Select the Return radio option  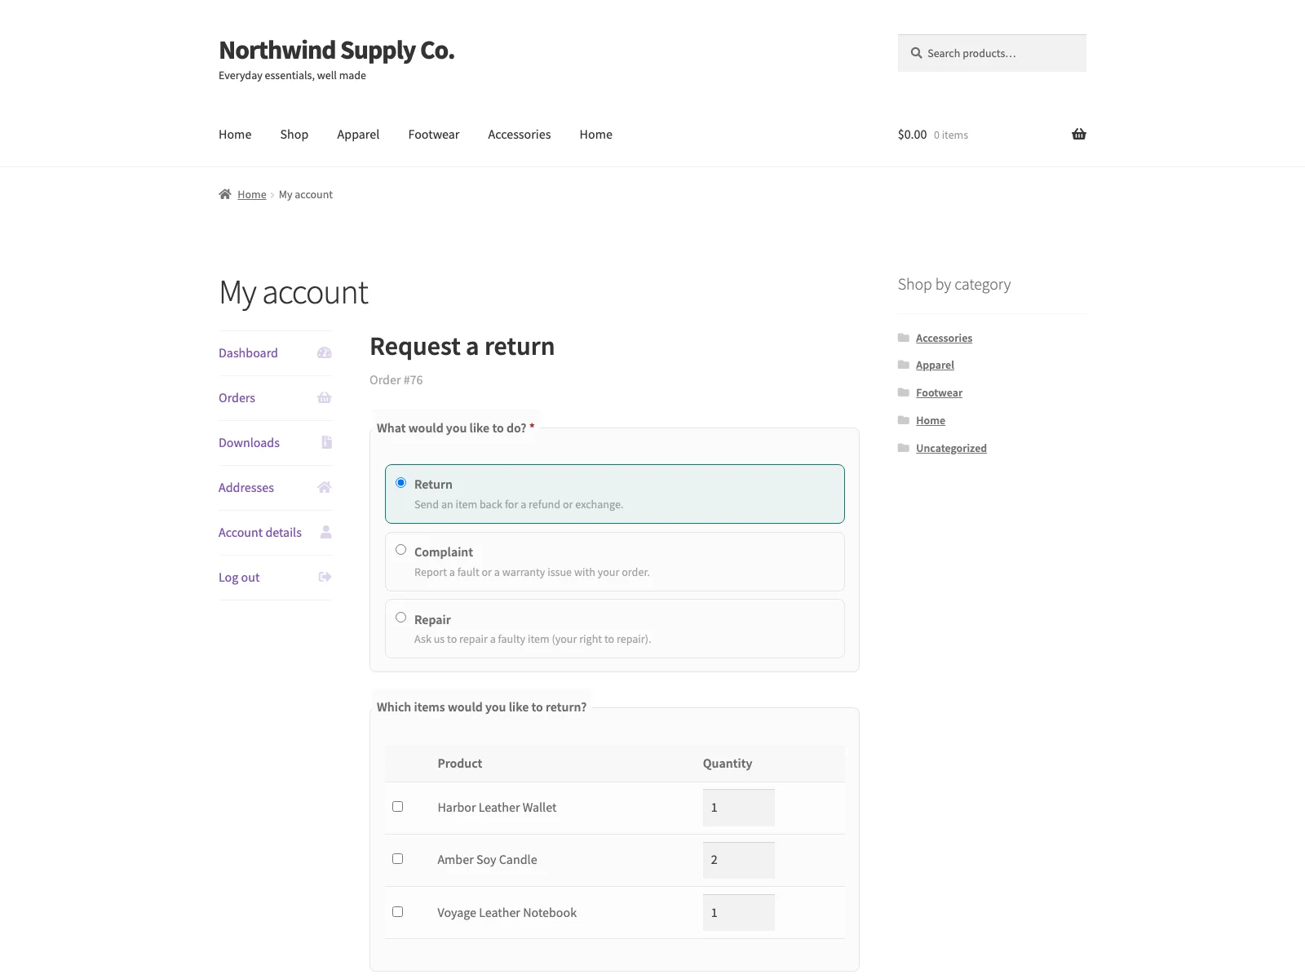click(400, 483)
